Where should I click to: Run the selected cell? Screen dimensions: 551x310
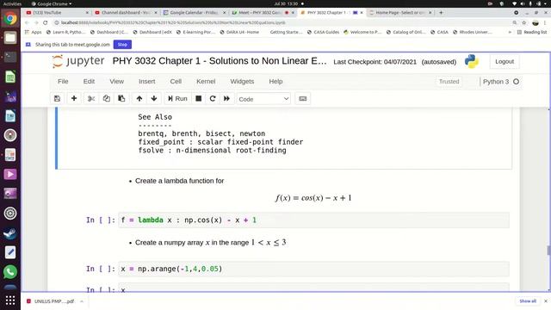pos(177,99)
